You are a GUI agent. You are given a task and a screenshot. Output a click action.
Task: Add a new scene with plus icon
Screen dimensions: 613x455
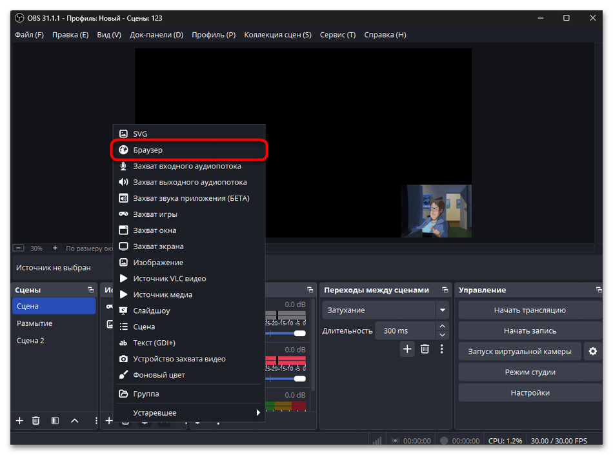(x=19, y=421)
